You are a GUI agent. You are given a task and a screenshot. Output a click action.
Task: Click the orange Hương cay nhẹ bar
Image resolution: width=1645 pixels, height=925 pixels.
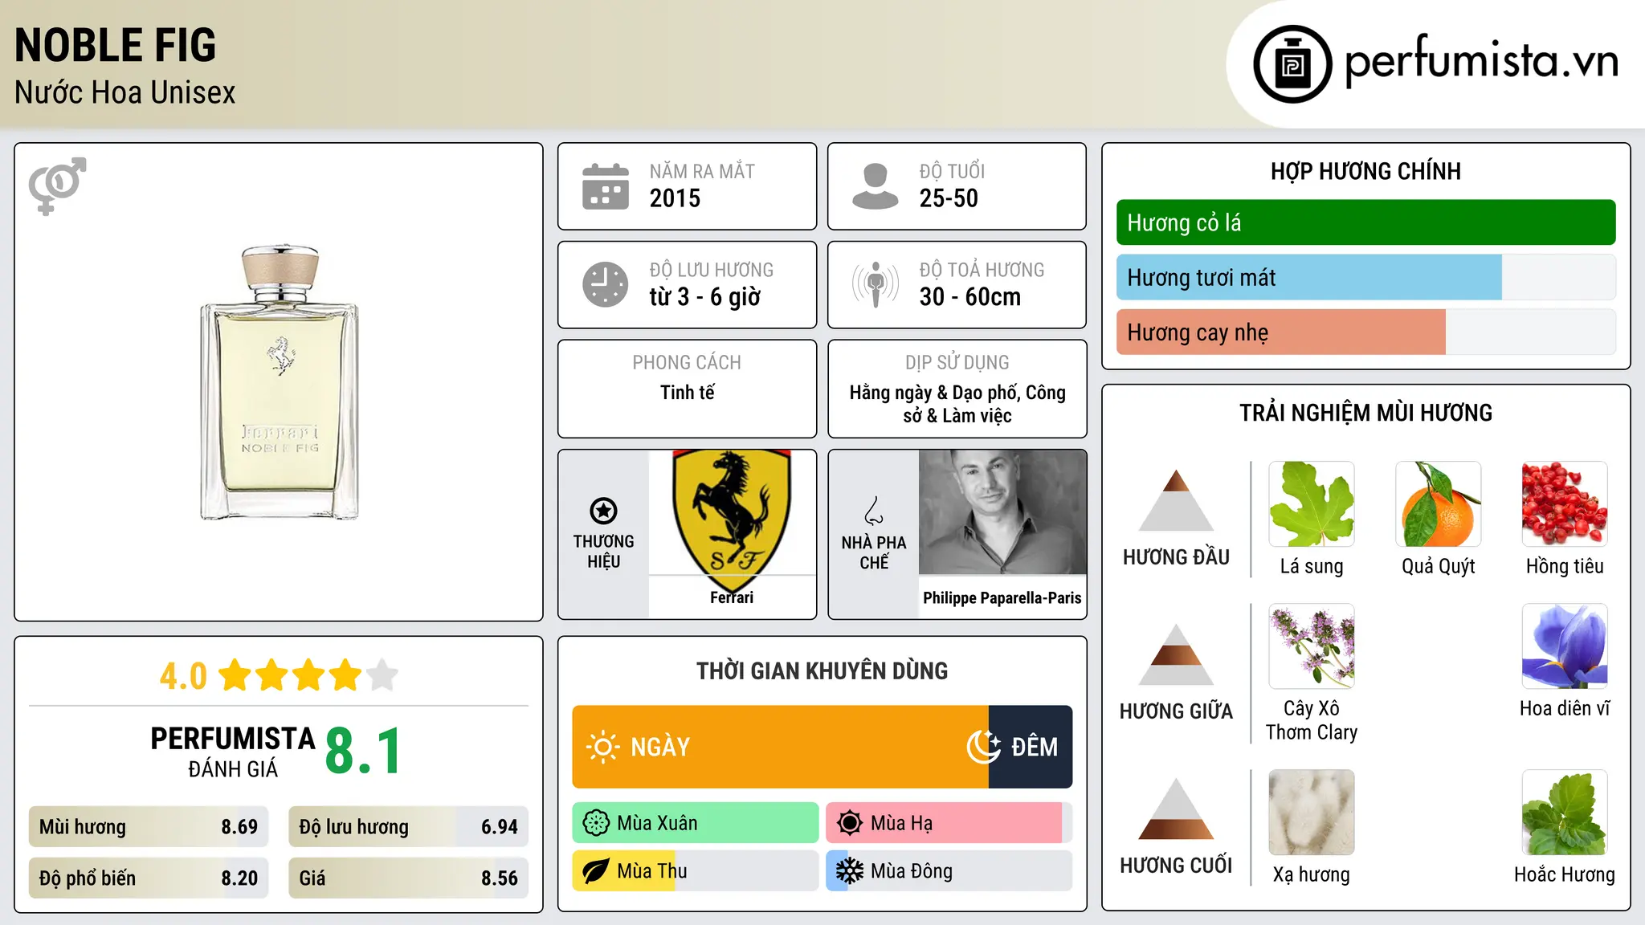[1280, 332]
